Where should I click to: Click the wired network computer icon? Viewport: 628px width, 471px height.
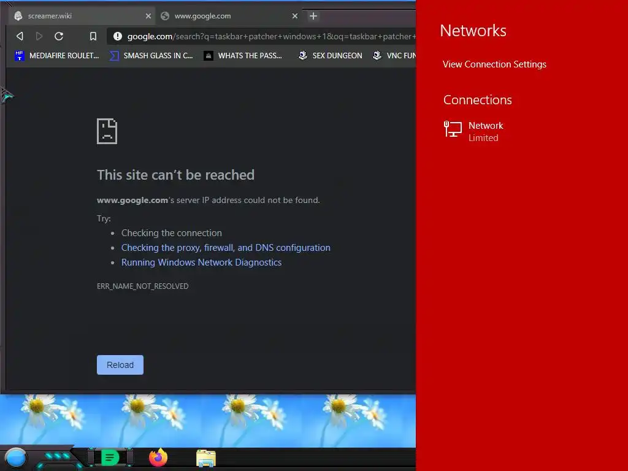(453, 129)
